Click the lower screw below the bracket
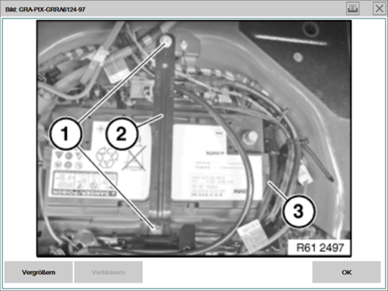Viewport: 388px width, 291px height. (x=157, y=228)
